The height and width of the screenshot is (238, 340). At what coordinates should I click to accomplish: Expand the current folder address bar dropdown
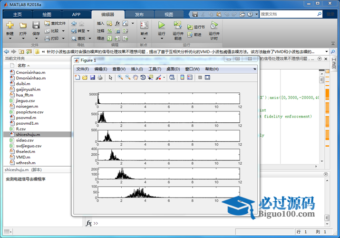pos(327,51)
